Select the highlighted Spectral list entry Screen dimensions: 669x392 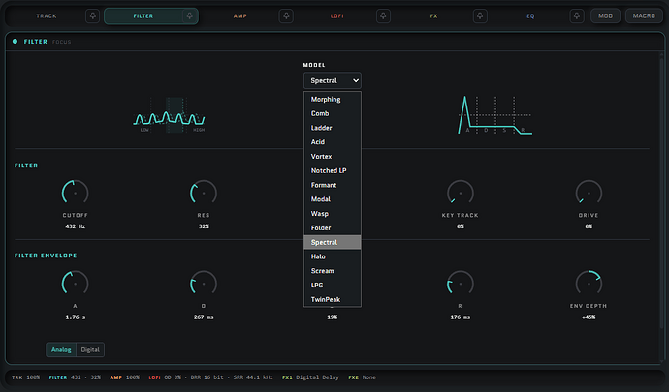333,242
